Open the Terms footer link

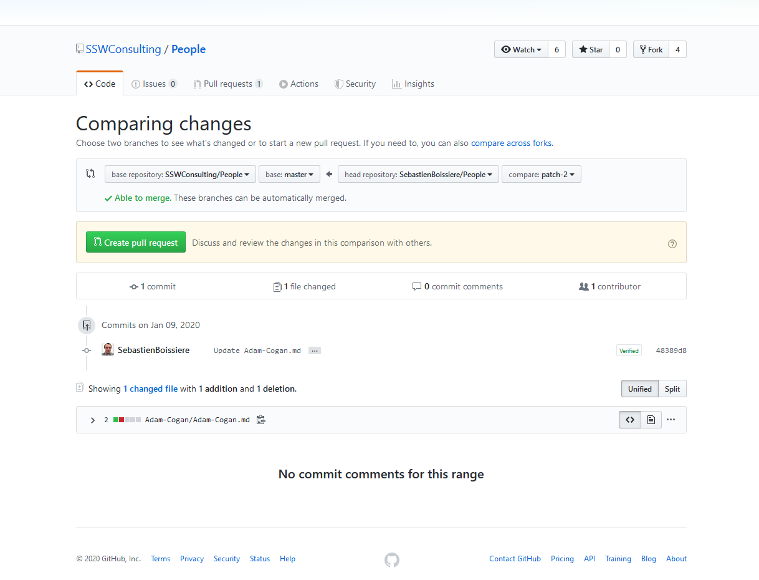coord(160,559)
